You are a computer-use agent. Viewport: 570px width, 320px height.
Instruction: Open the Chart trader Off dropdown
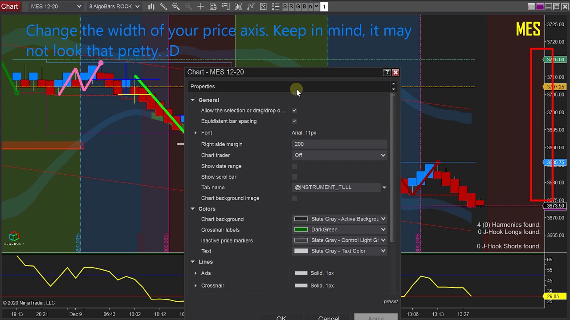[x=340, y=155]
